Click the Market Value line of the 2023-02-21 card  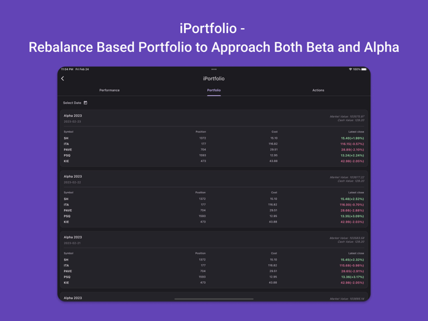click(347, 238)
